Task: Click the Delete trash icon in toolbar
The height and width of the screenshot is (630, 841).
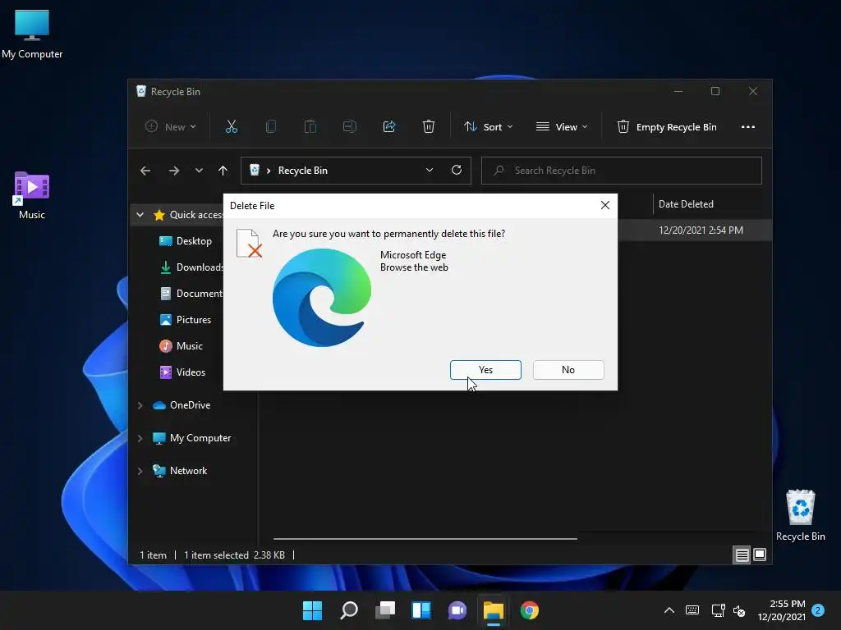Action: [x=428, y=126]
